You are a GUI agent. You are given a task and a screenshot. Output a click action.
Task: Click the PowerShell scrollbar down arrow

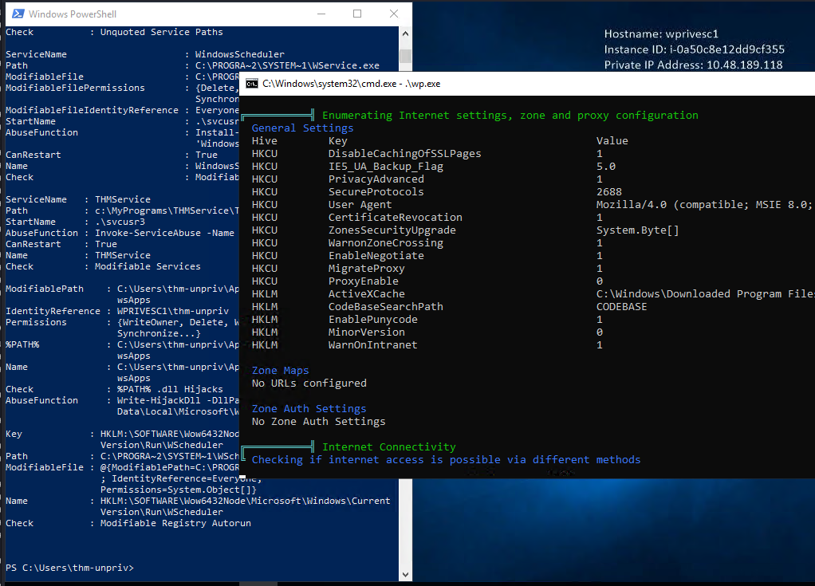406,573
